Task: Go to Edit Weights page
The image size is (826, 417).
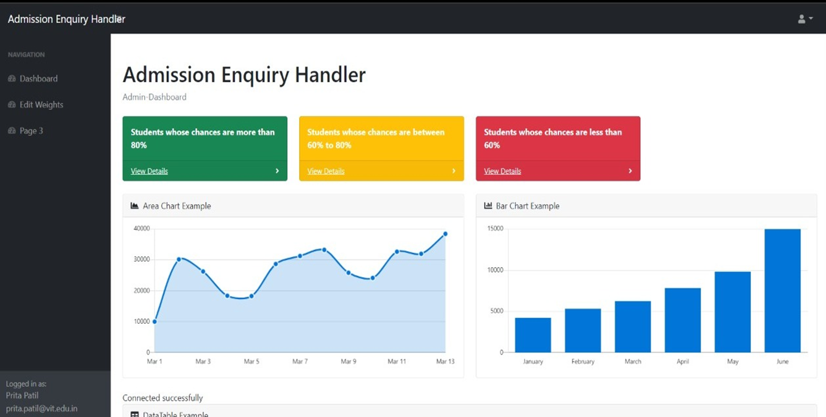Action: click(x=41, y=105)
